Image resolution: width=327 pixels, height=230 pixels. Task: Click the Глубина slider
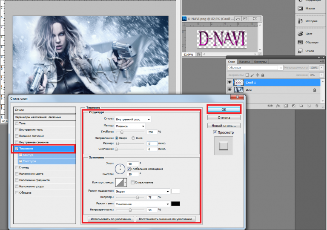click(x=130, y=132)
